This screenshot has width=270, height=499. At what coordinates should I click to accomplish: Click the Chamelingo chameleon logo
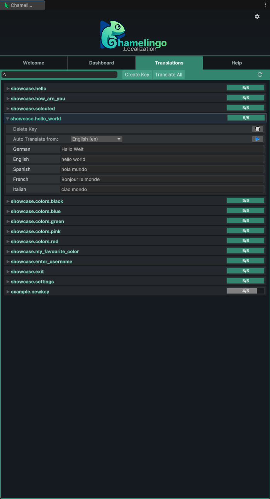pyautogui.click(x=113, y=35)
